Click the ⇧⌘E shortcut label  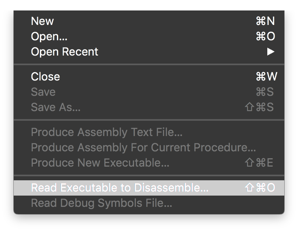click(260, 163)
